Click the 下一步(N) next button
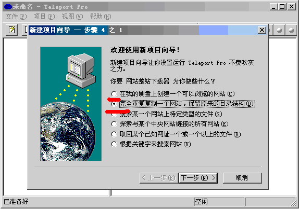 (198, 178)
